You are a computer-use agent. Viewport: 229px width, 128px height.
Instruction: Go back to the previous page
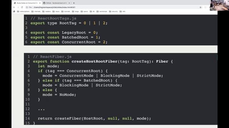14,7
